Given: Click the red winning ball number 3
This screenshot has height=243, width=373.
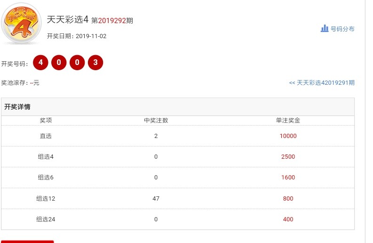Looking at the screenshot, I should tap(95, 63).
